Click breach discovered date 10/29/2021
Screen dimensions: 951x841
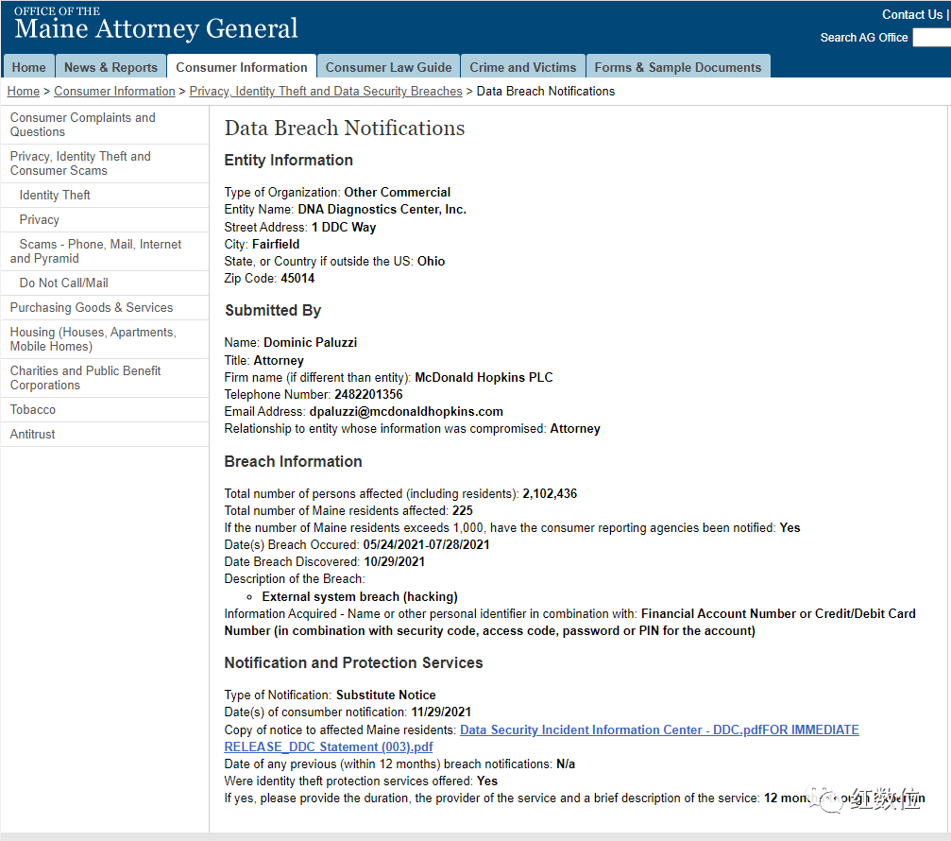(x=395, y=562)
